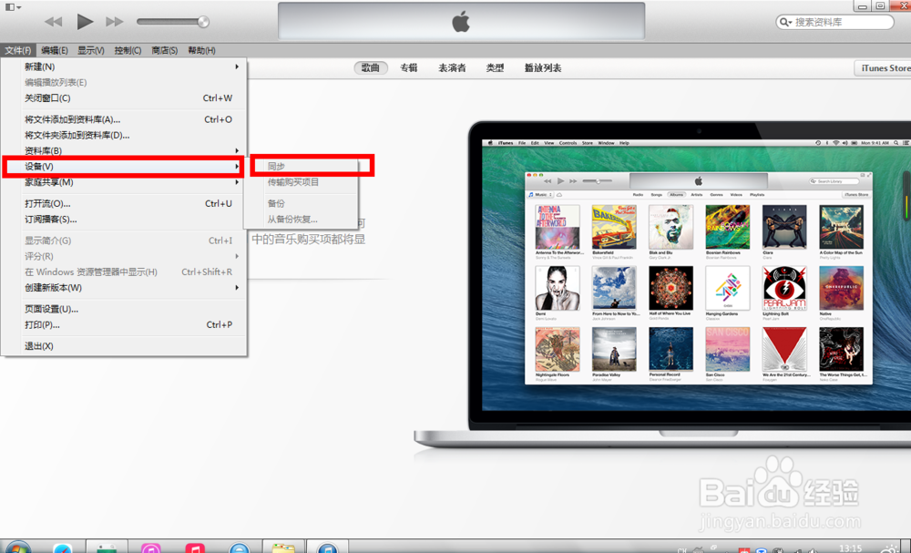The height and width of the screenshot is (553, 911).
Task: Switch to the 播放列表 tab
Action: (x=543, y=68)
